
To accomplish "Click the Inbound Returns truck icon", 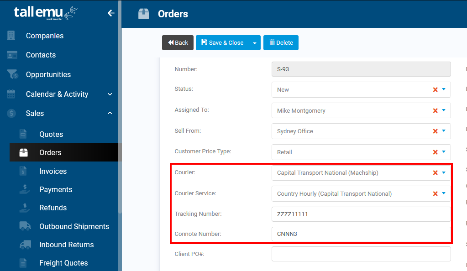I will click(25, 245).
